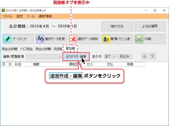Click the 残高 column header
Viewport: 169px width, 126px height.
[135, 64]
